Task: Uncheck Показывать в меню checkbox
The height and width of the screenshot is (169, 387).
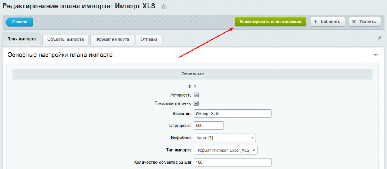Action: [x=196, y=103]
